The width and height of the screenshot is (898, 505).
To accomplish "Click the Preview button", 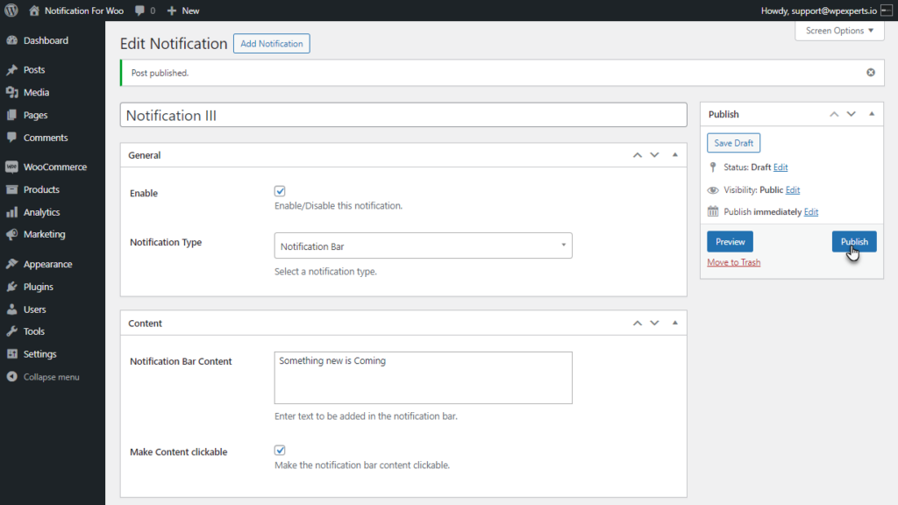I will click(x=730, y=242).
